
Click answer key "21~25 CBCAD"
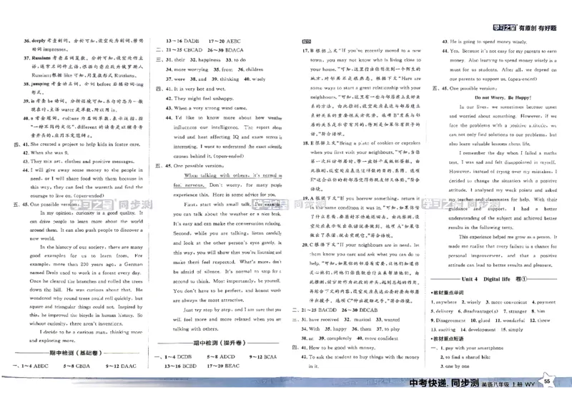click(x=184, y=50)
